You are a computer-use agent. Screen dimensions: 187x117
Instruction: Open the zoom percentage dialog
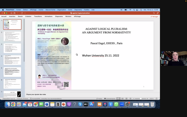coord(151,99)
